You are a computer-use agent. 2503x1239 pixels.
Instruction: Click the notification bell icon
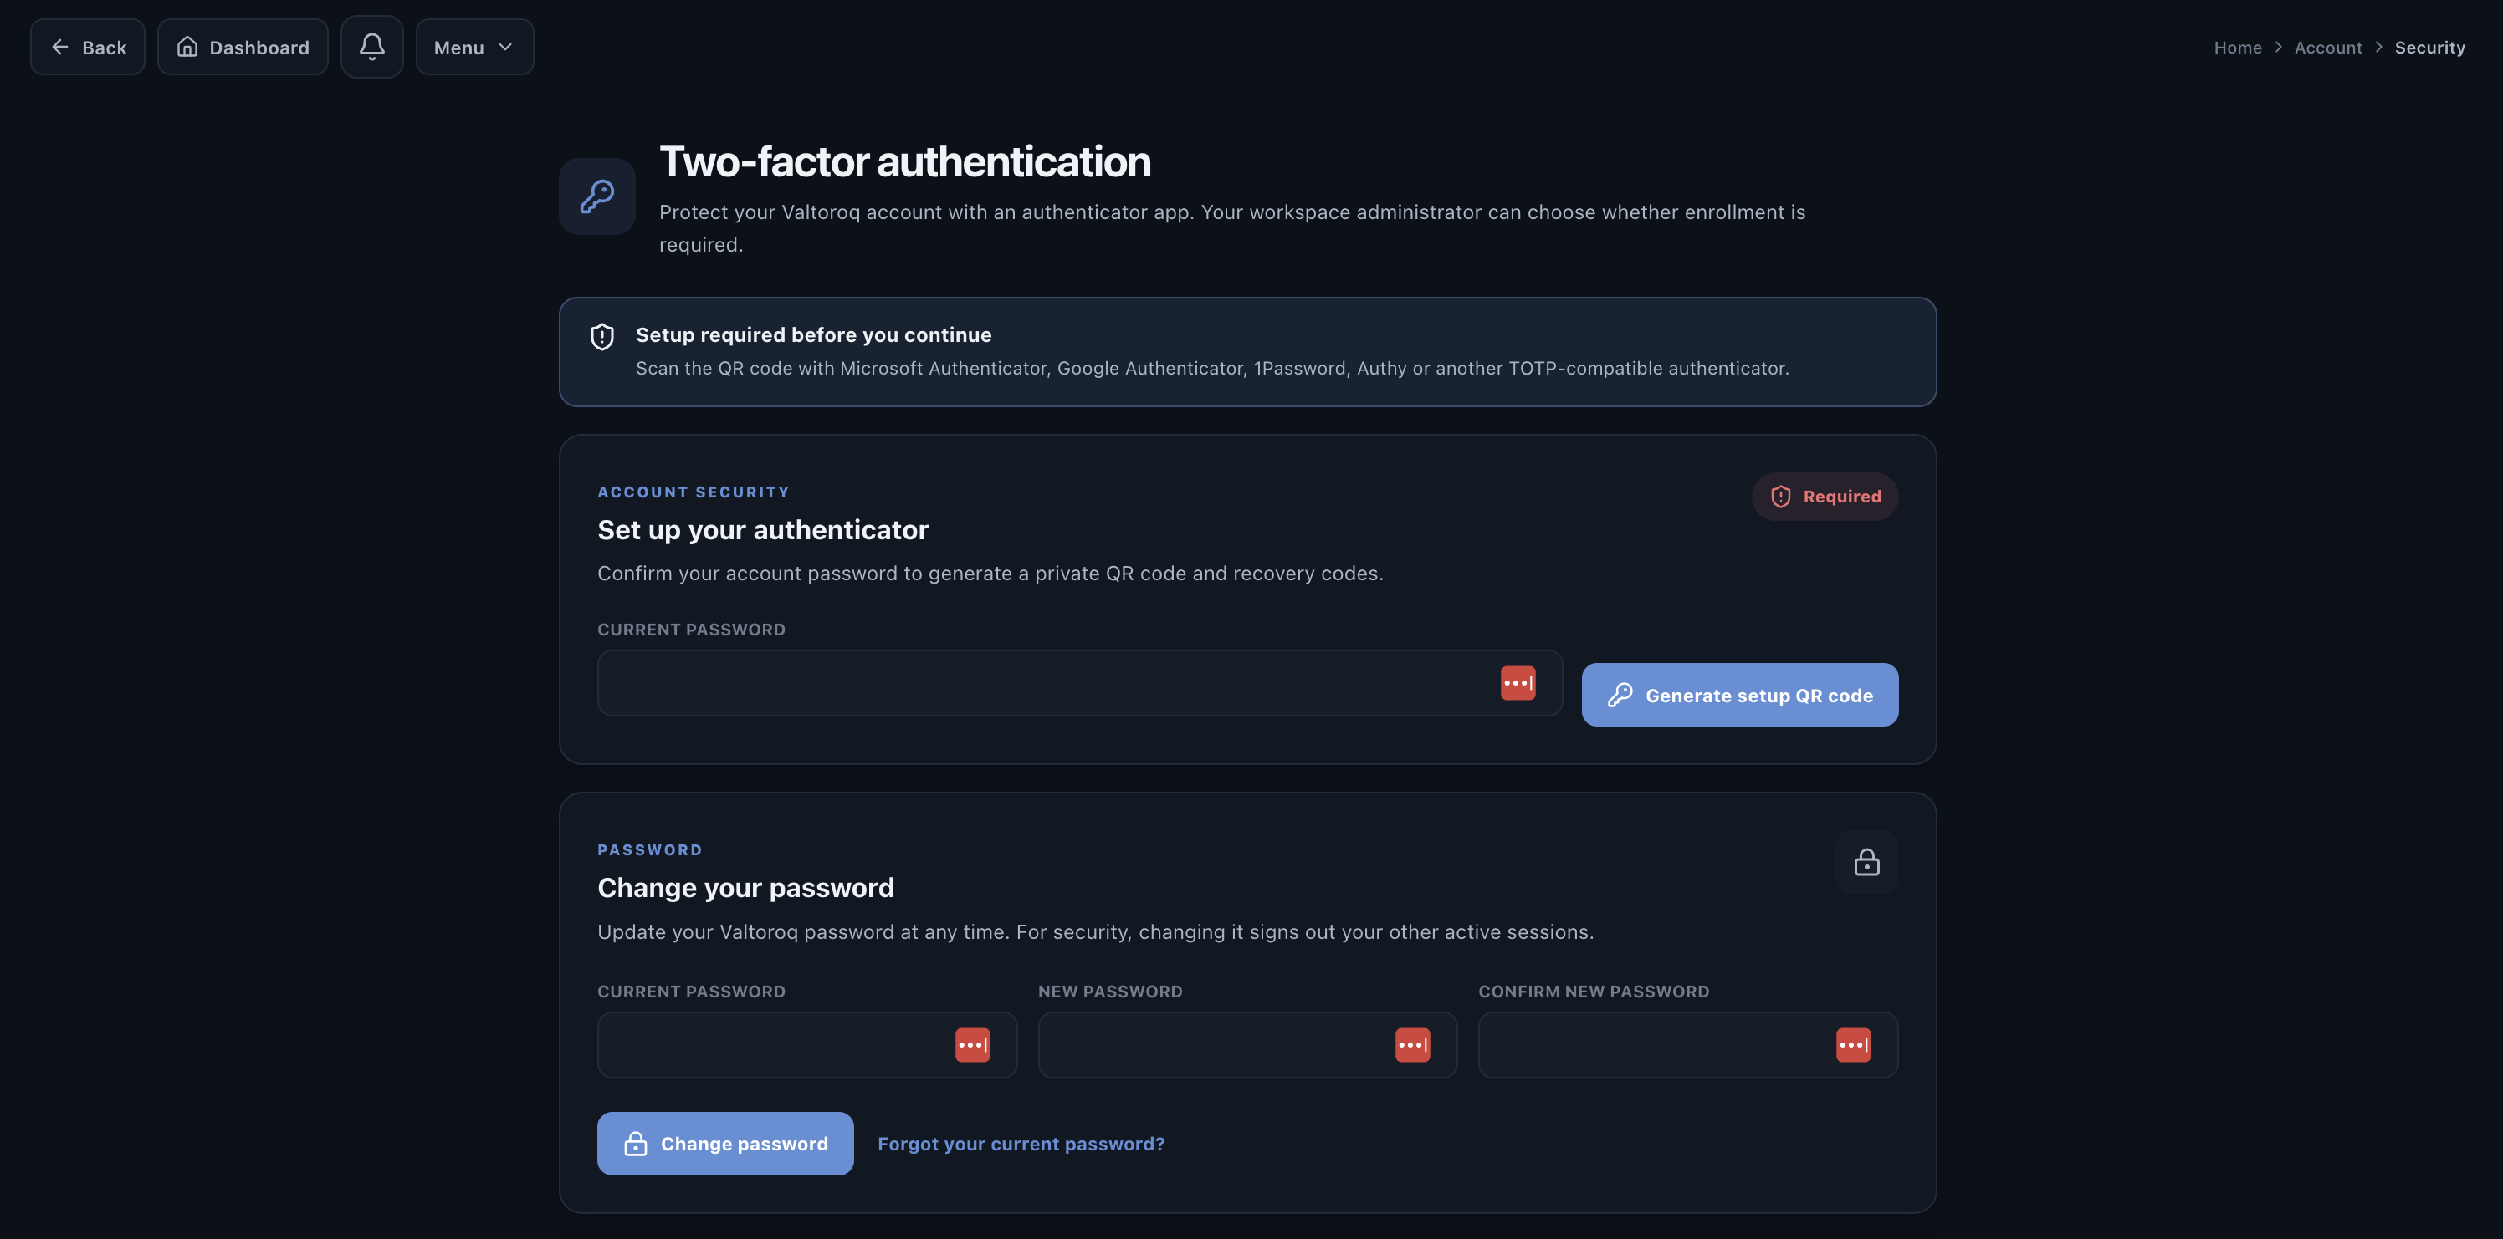371,47
